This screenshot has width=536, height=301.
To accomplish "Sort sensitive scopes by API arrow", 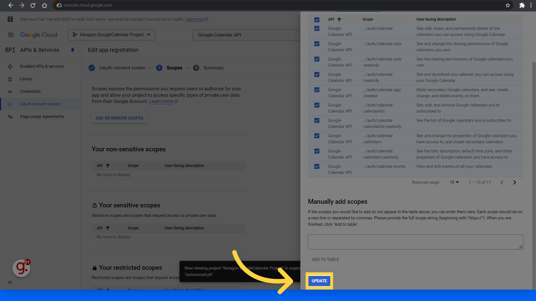I will [x=108, y=228].
